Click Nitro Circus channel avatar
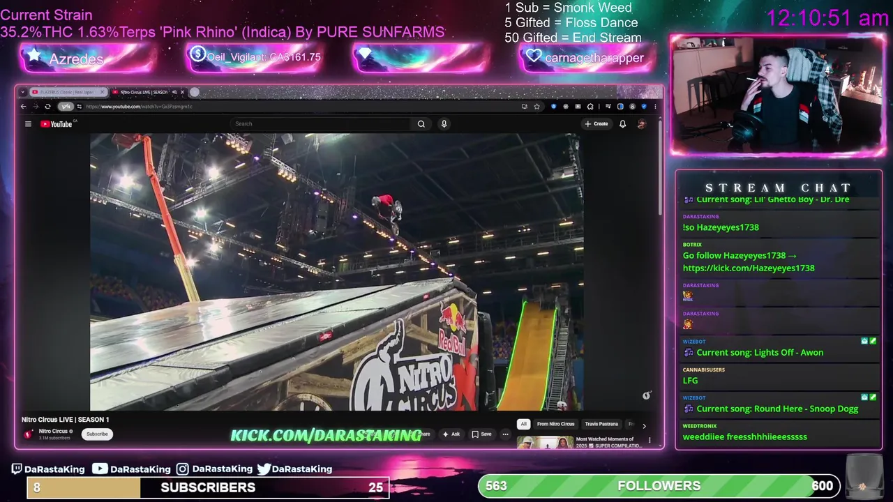 pyautogui.click(x=29, y=434)
